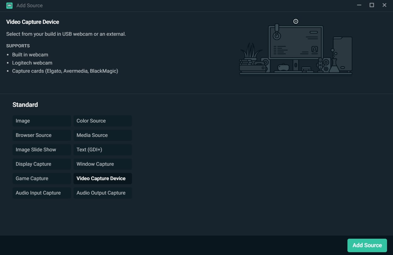This screenshot has height=255, width=393.
Task: Click the webcam icon atop the illustrated monitor
Action: click(296, 21)
